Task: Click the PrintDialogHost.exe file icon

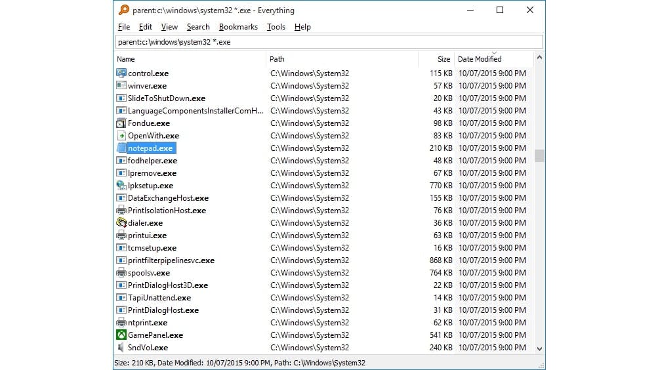Action: coord(121,310)
